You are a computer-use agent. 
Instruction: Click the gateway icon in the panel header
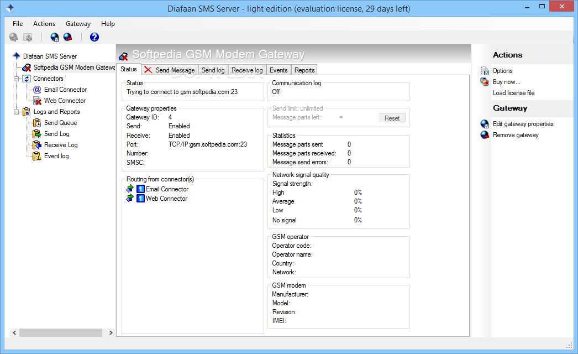point(123,56)
